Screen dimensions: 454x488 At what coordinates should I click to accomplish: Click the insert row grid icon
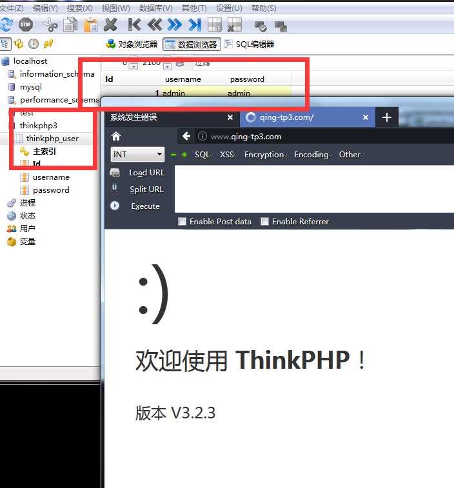pyautogui.click(x=215, y=24)
